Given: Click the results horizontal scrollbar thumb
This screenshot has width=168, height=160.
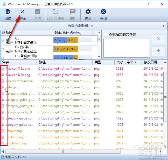Looking at the screenshot, I should tap(63, 151).
